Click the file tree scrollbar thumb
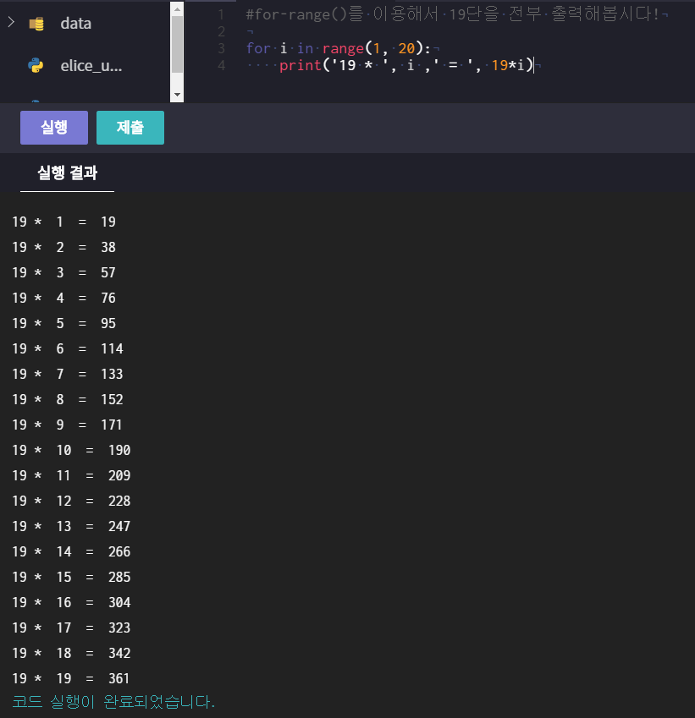695x718 pixels. [x=177, y=45]
